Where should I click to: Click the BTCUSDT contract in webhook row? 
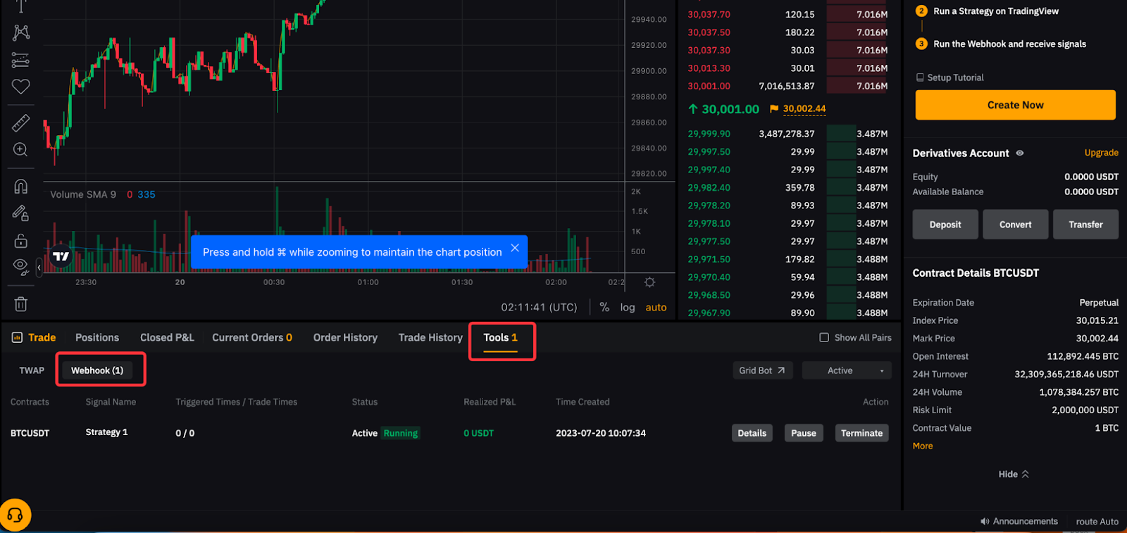[30, 433]
